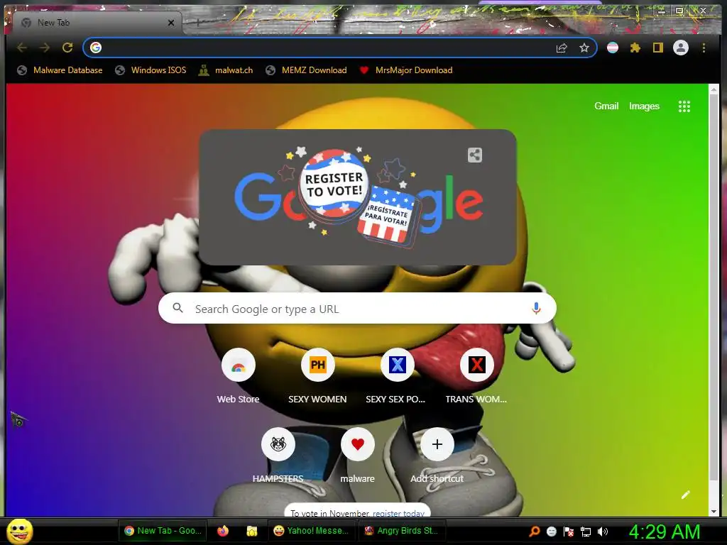Click the Google icon in the address bar
This screenshot has height=545, width=727.
(96, 48)
